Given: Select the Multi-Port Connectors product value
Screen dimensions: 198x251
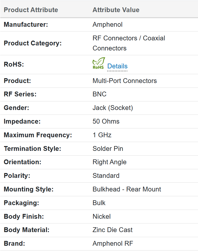Looking at the screenshot, I should point(125,81).
